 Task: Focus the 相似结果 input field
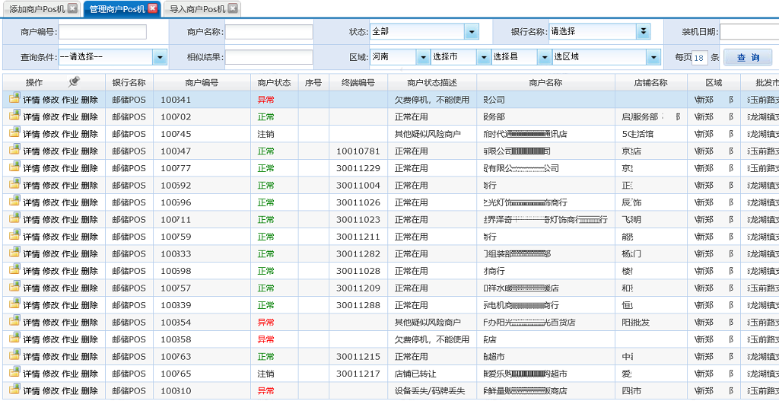click(x=269, y=57)
